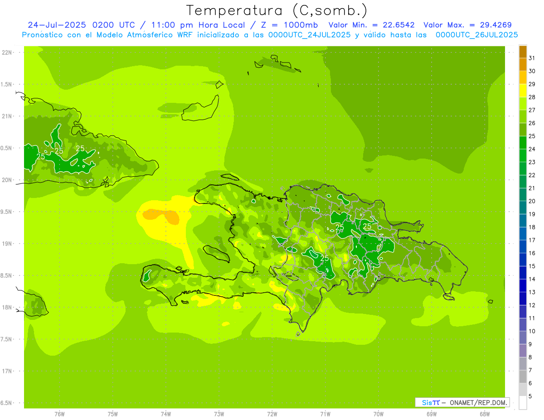544x420 pixels.
Task: Click the '74W' longitude axis label
Action: pyautogui.click(x=166, y=414)
